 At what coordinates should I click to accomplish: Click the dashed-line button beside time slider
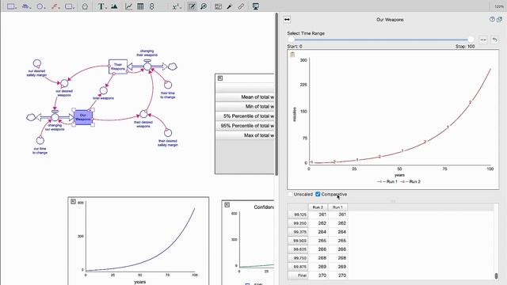(483, 40)
